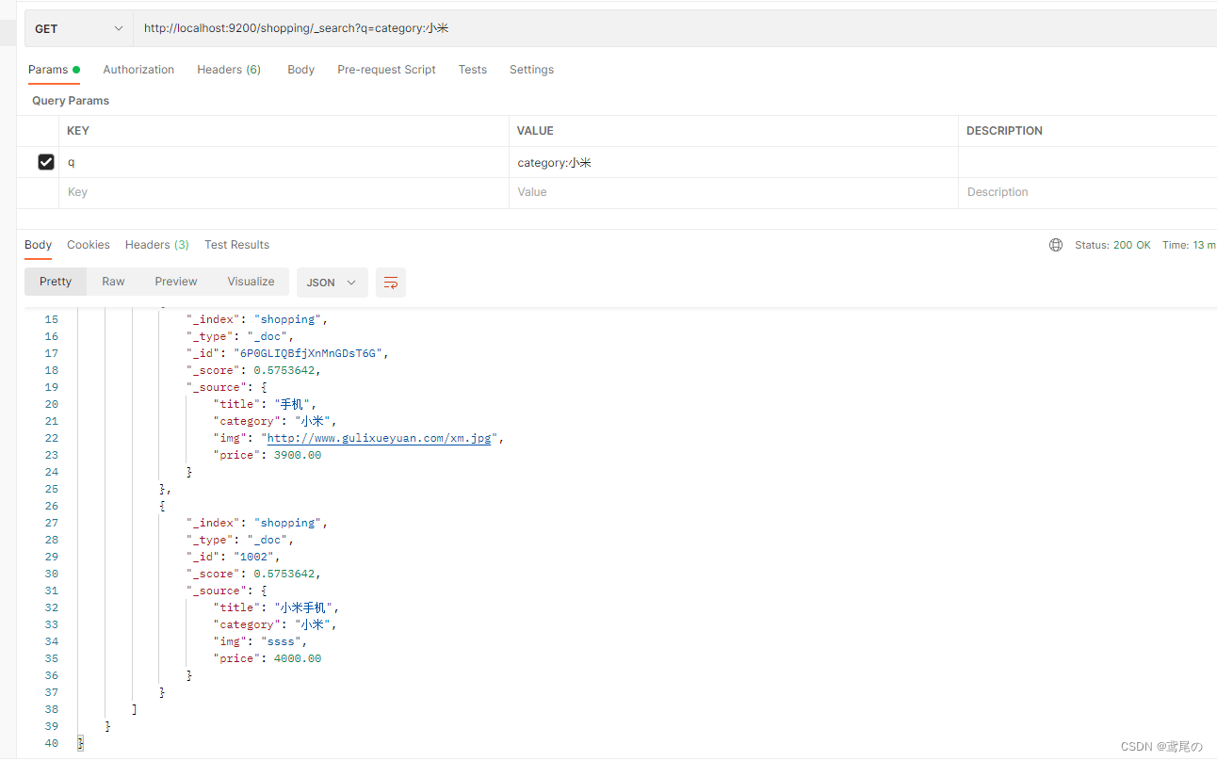
Task: Open the Pre-request Script tab
Action: point(386,70)
